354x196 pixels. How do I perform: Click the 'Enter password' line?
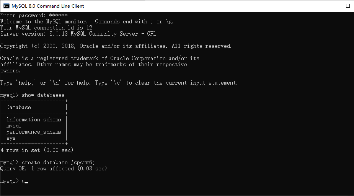point(34,15)
